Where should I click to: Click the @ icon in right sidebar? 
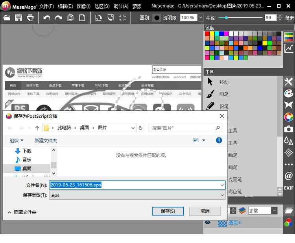(x=289, y=176)
